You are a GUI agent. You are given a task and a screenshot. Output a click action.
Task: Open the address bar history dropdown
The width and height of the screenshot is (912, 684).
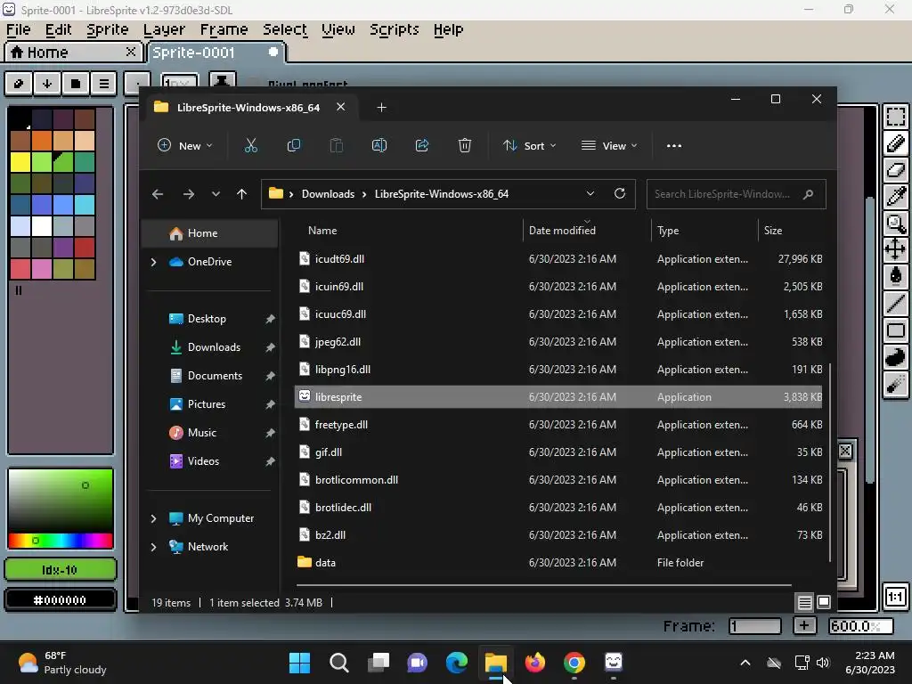click(590, 193)
